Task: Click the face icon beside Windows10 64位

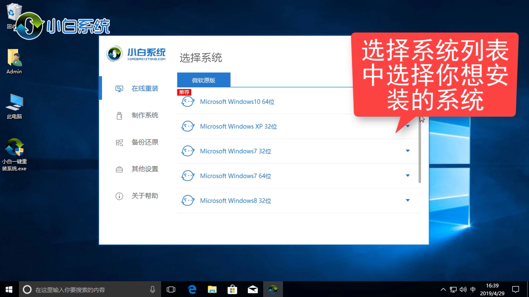Action: tap(188, 102)
